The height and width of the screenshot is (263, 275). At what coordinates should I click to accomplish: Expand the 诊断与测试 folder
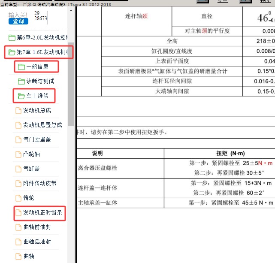coord(36,81)
